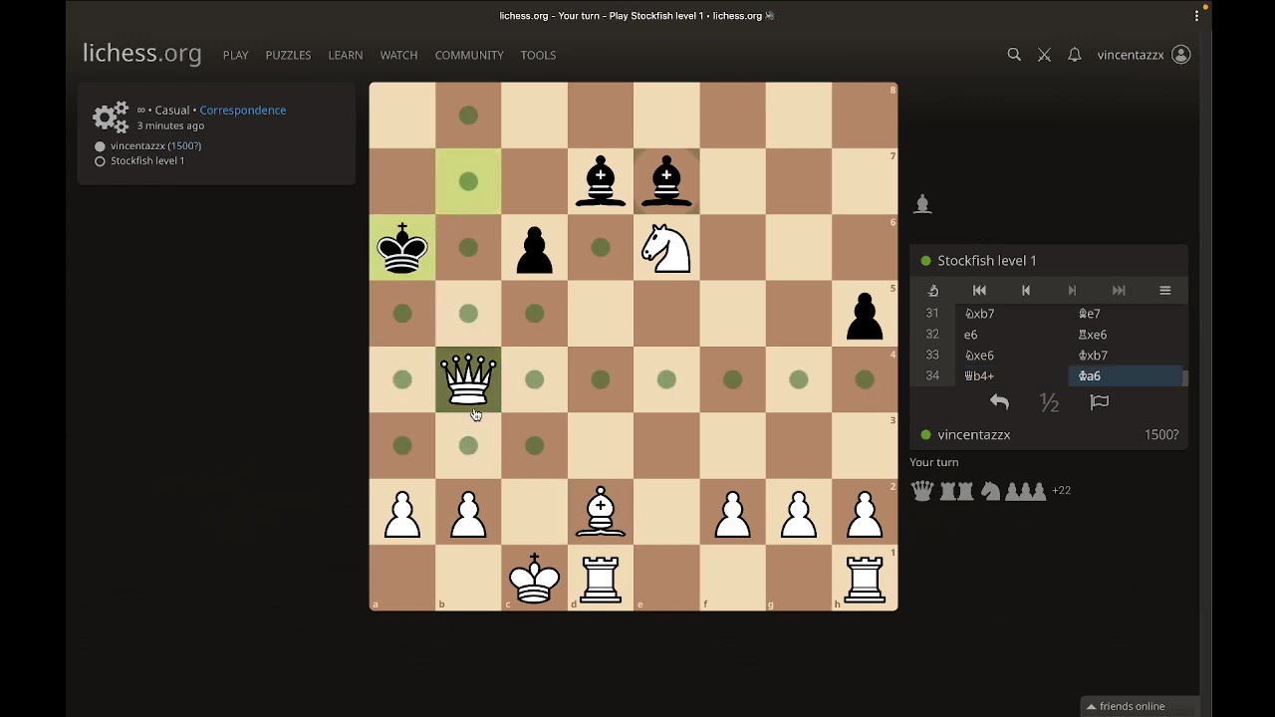Image resolution: width=1275 pixels, height=717 pixels.
Task: Open the browser three-dot menu
Action: click(1196, 16)
